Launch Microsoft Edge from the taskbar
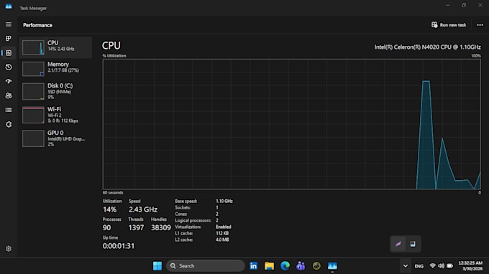The image size is (489, 274). point(285,266)
